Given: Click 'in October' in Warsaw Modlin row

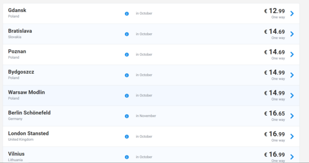Looking at the screenshot, I should (x=144, y=95).
